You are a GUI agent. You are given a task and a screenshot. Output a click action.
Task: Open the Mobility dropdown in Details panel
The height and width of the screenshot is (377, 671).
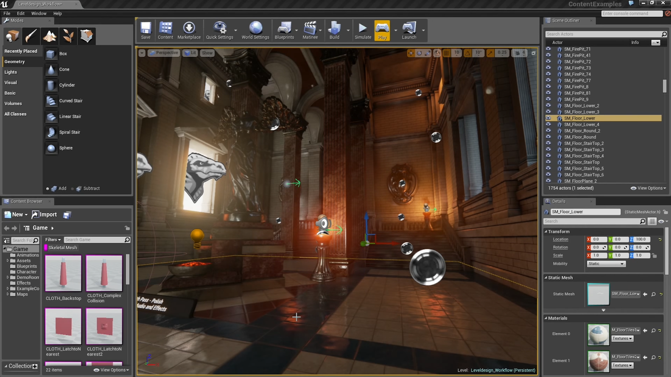point(606,263)
